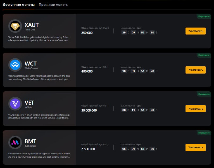Viewport: 214px width, 168px height.
Task: Open the WCT coin title
Action: point(30,64)
